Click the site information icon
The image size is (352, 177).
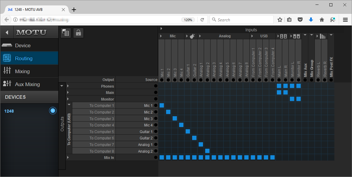tap(15, 20)
